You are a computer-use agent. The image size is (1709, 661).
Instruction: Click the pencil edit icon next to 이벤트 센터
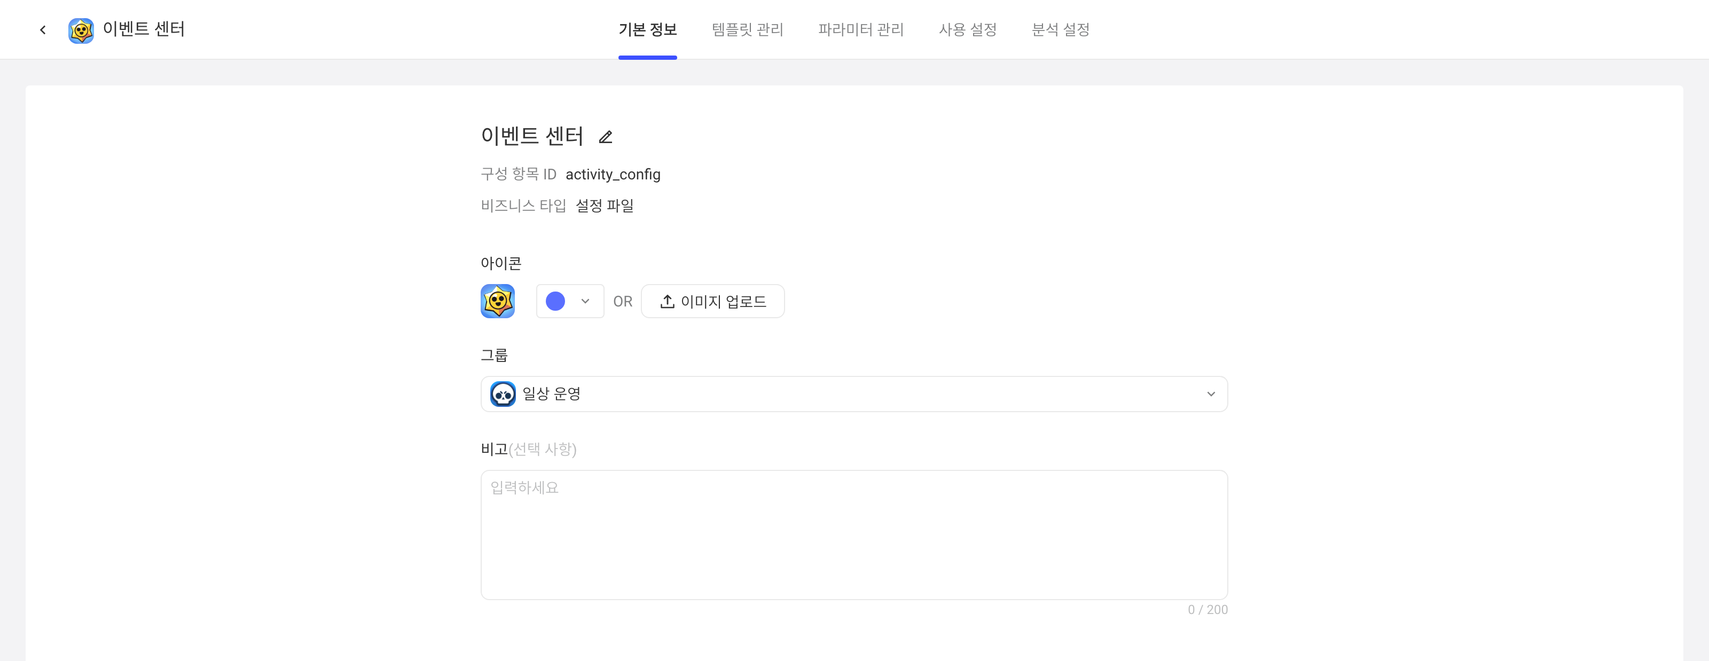coord(605,137)
